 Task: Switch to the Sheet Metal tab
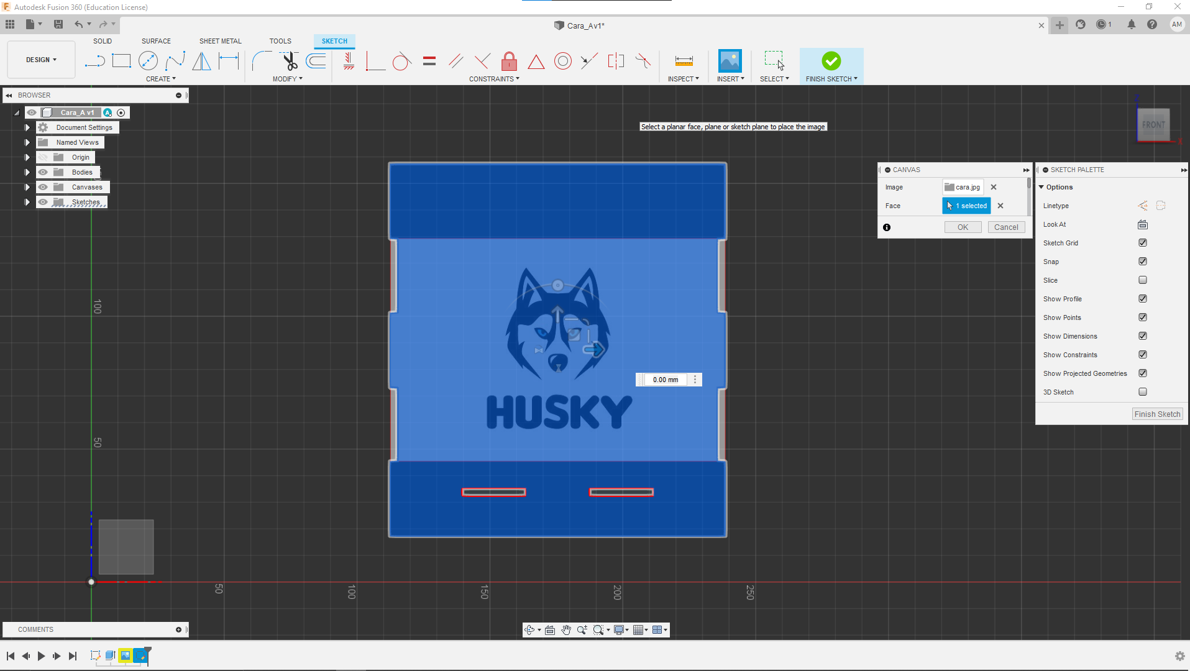[220, 41]
